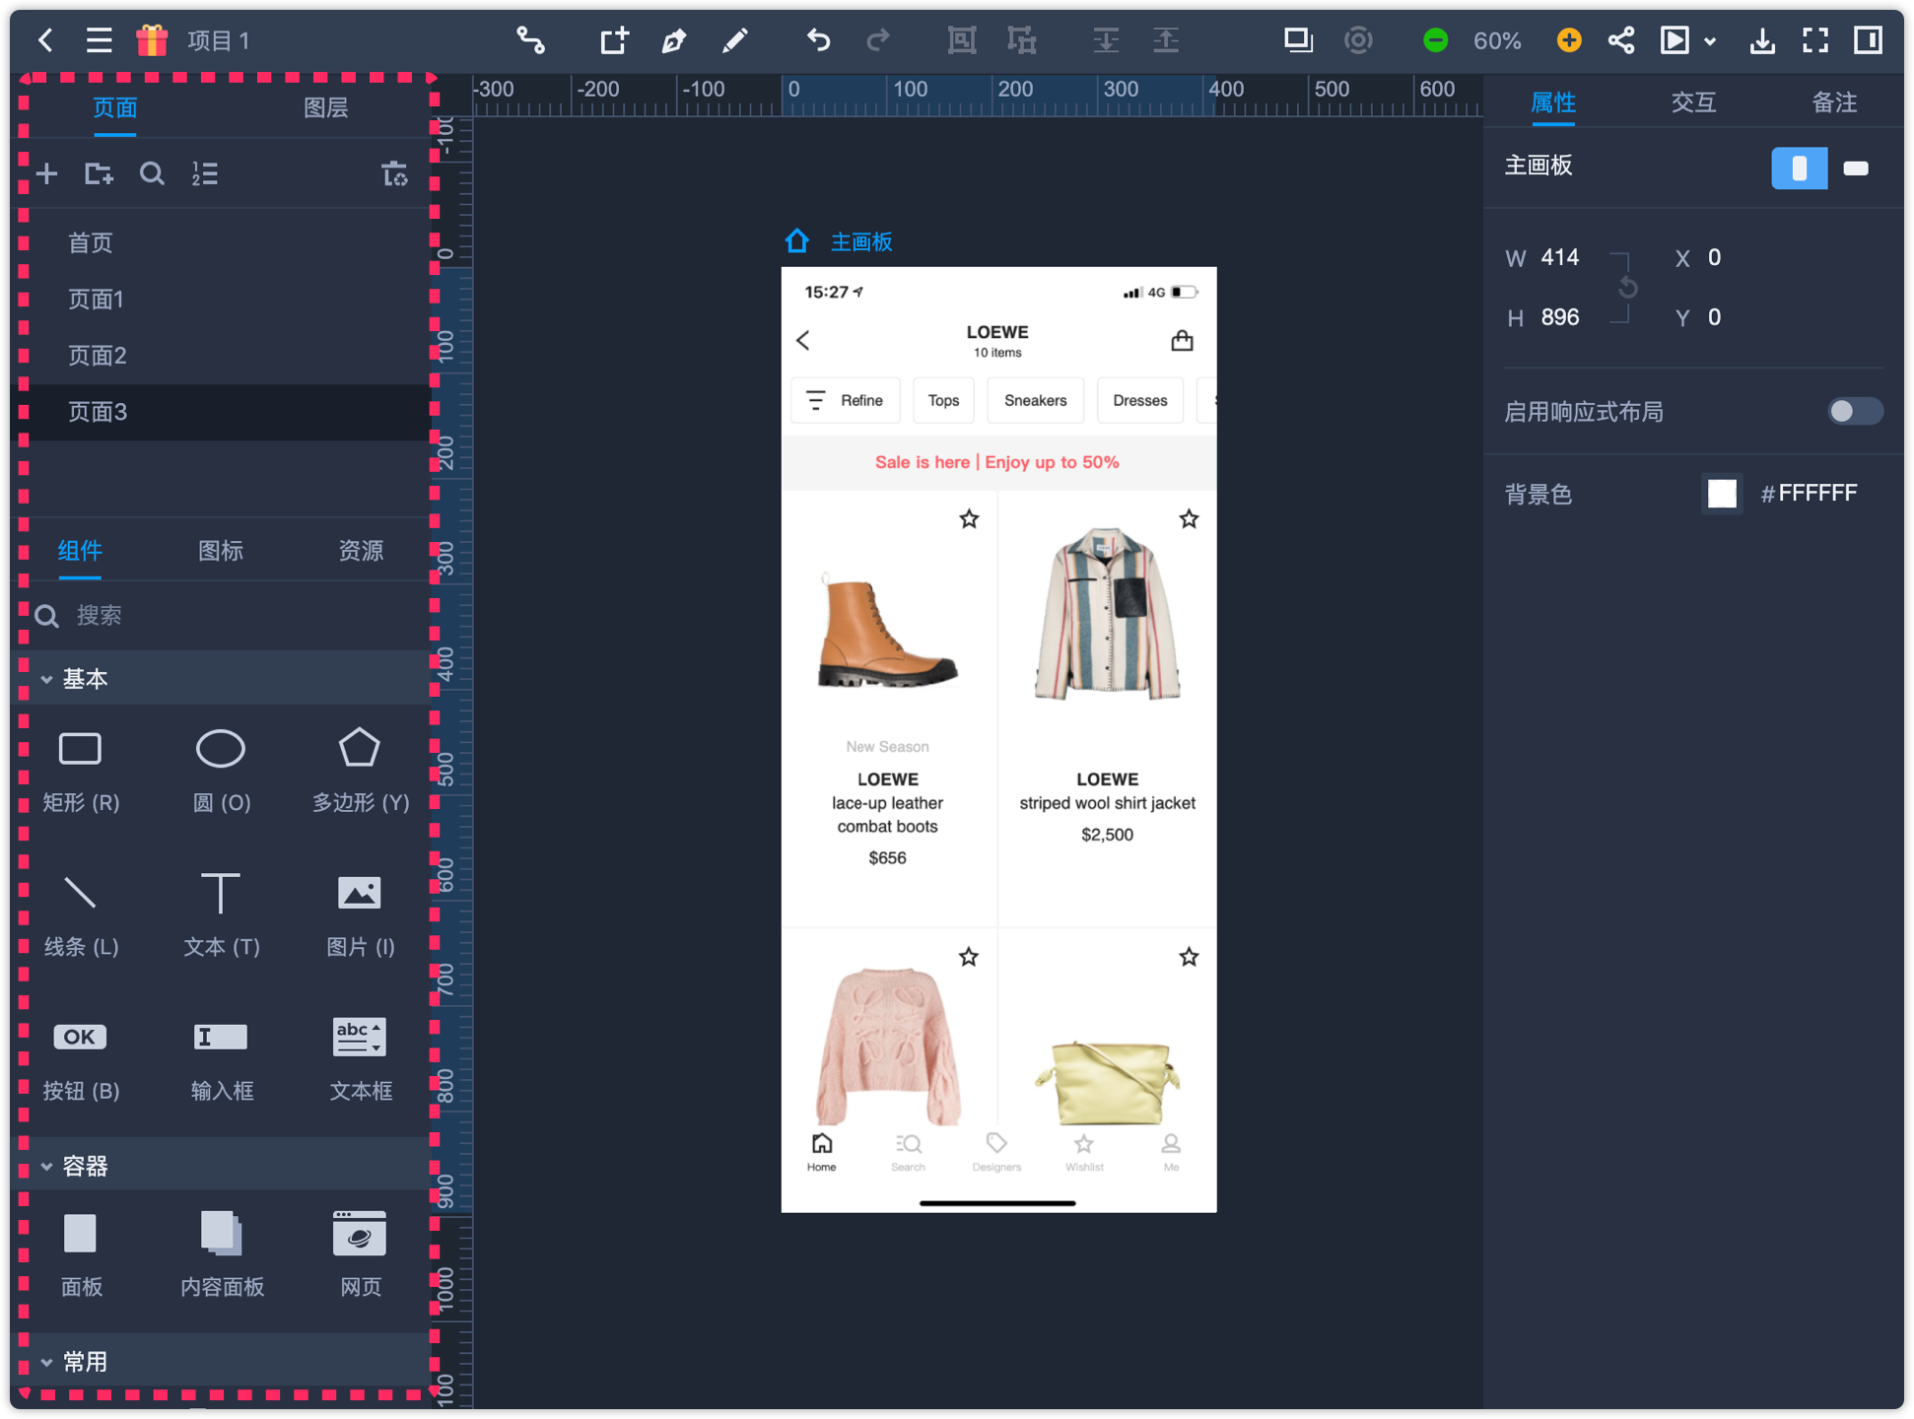Select portrait artboard orientation
Viewport: 1914px width, 1419px height.
click(1799, 168)
